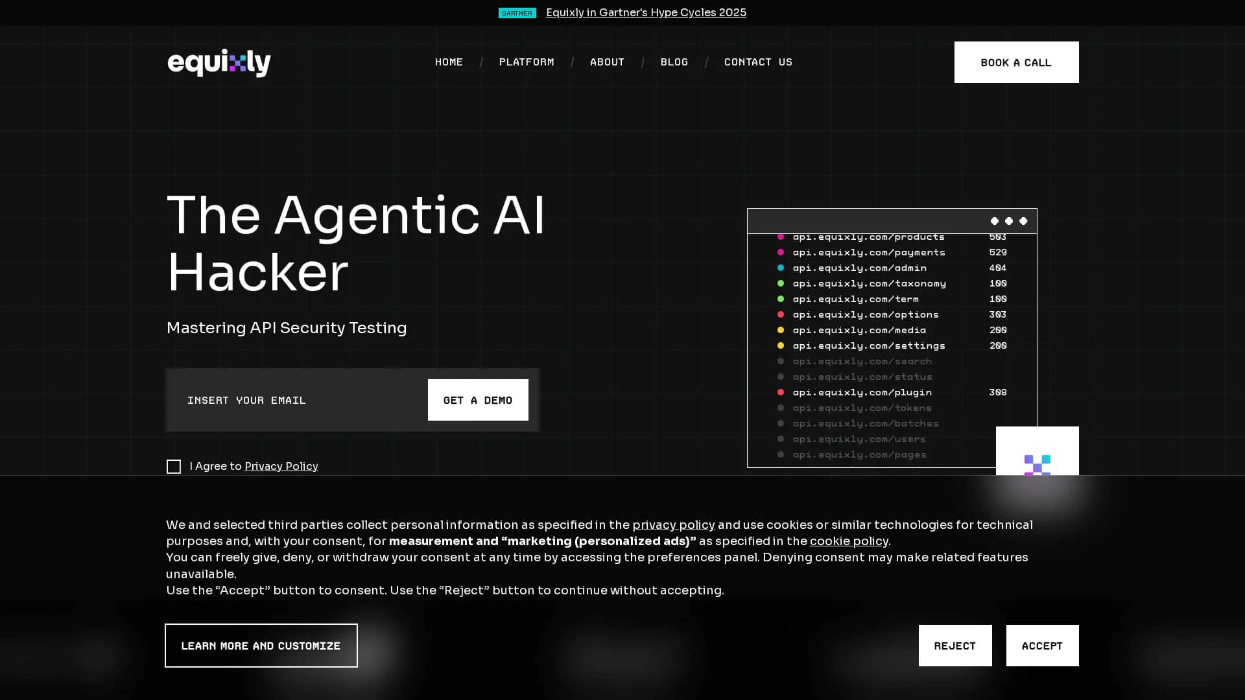
Task: Click the api.equixly.com/admin row
Action: point(892,268)
